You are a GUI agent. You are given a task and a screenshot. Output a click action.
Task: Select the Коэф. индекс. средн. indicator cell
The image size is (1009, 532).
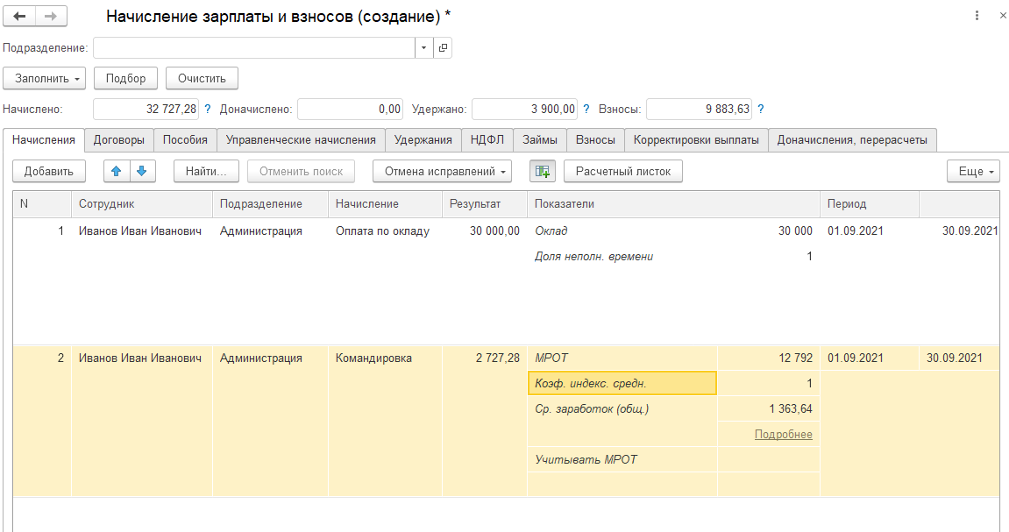[622, 383]
